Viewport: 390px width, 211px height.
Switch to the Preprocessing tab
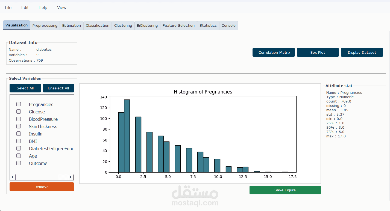pyautogui.click(x=45, y=26)
